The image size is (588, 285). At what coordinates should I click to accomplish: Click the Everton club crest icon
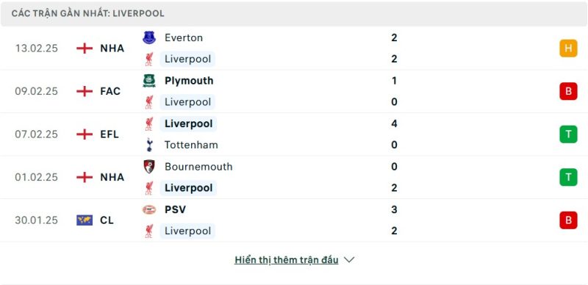point(149,38)
